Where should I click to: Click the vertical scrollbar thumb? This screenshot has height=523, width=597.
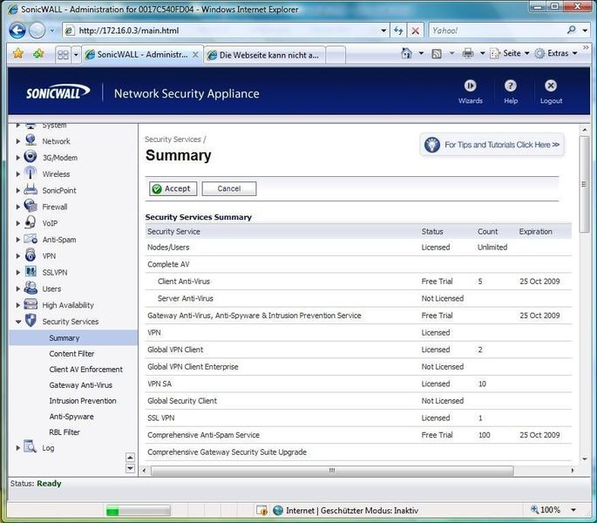584,185
